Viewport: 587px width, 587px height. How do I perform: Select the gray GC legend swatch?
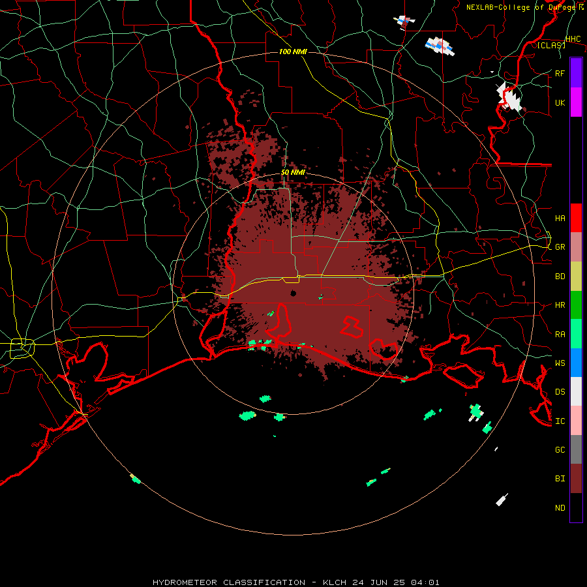(576, 449)
